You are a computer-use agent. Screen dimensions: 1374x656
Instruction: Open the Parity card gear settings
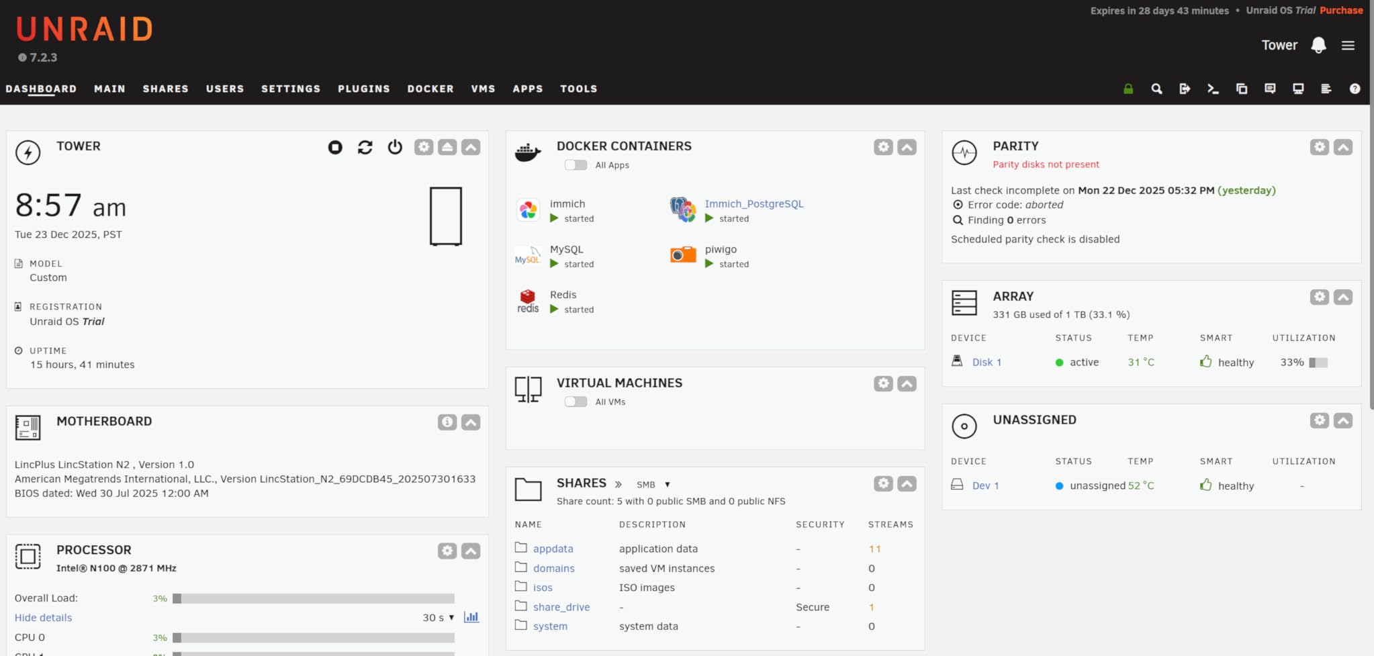coord(1320,147)
